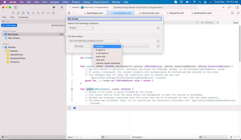Open the test navigator diamond icon
This screenshot has width=241, height=140.
coord(38,13)
